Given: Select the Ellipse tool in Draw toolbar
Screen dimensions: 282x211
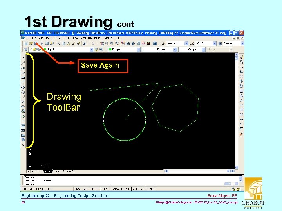Looking at the screenshot, I should [x=23, y=102].
